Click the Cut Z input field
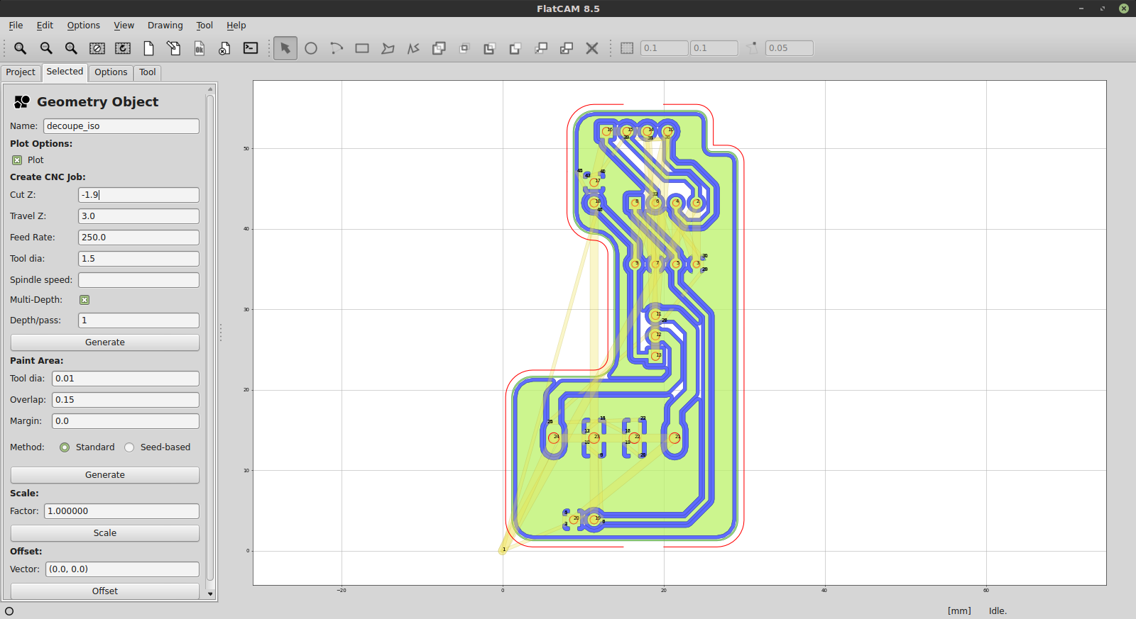This screenshot has width=1136, height=619. tap(138, 195)
